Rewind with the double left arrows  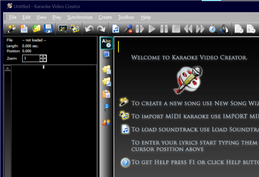tap(188, 29)
